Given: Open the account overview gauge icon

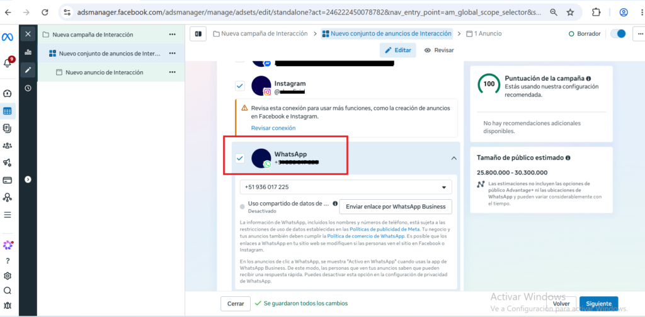Looking at the screenshot, I should 8,94.
